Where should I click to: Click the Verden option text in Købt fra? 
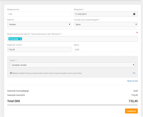pos(12,24)
